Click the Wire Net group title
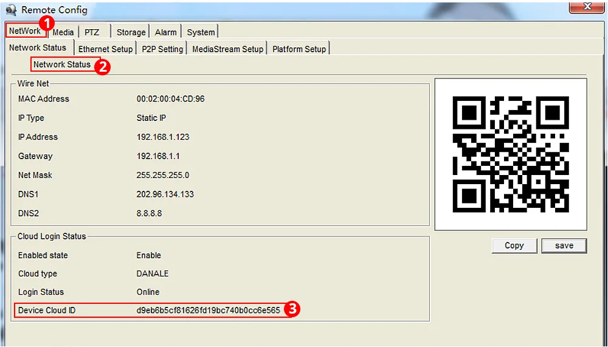The image size is (608, 347). [33, 83]
